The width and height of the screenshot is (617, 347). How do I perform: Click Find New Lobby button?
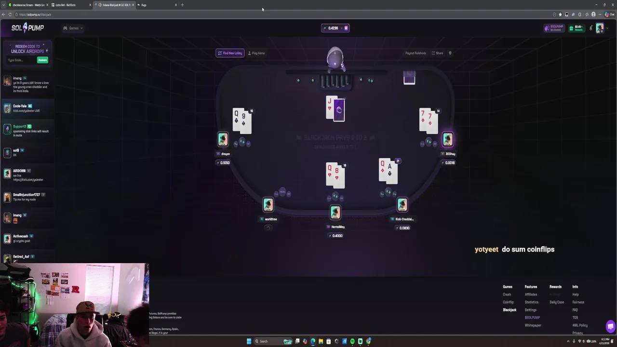230,53
